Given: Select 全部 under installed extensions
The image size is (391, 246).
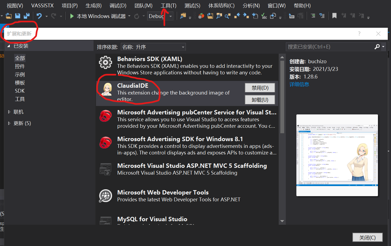Looking at the screenshot, I should click(x=20, y=58).
